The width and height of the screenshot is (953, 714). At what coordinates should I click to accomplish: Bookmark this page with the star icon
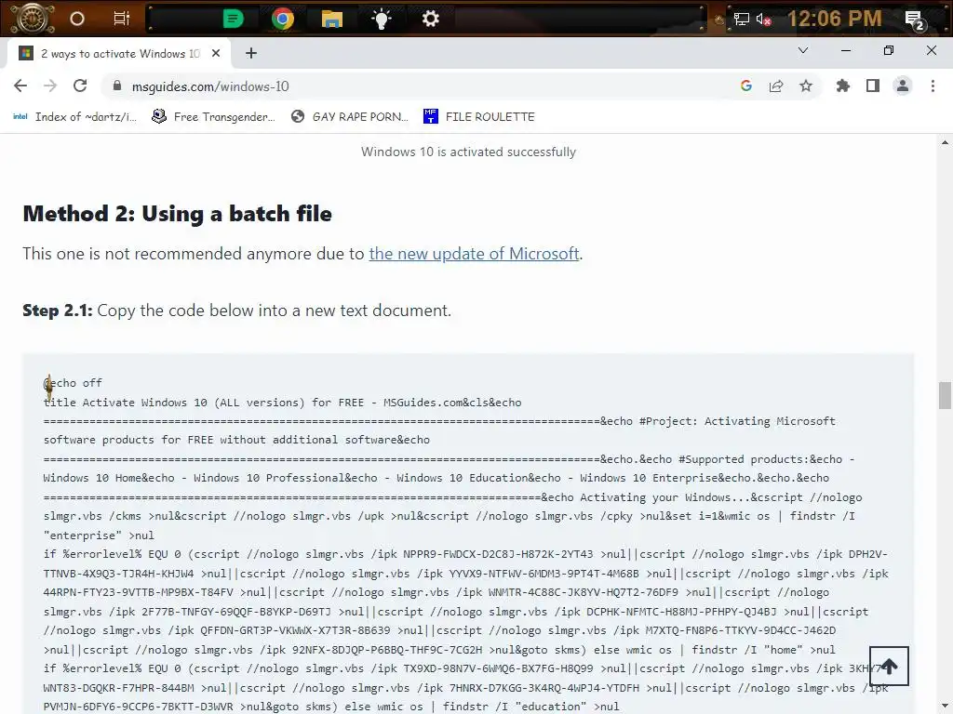[806, 86]
